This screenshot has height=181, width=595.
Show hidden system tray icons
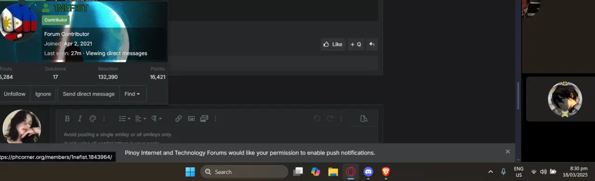click(x=490, y=172)
